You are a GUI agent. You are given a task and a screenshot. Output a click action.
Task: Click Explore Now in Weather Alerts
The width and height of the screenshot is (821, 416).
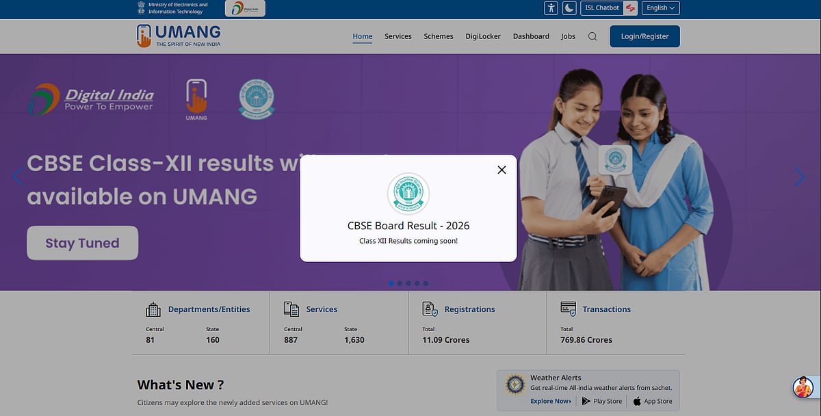pyautogui.click(x=551, y=401)
